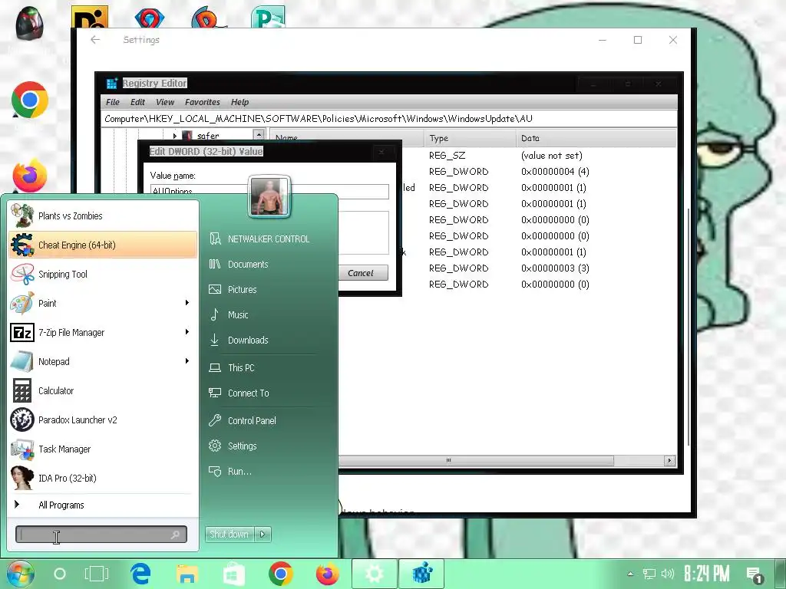Open Registry Editor Edit menu

tap(137, 102)
